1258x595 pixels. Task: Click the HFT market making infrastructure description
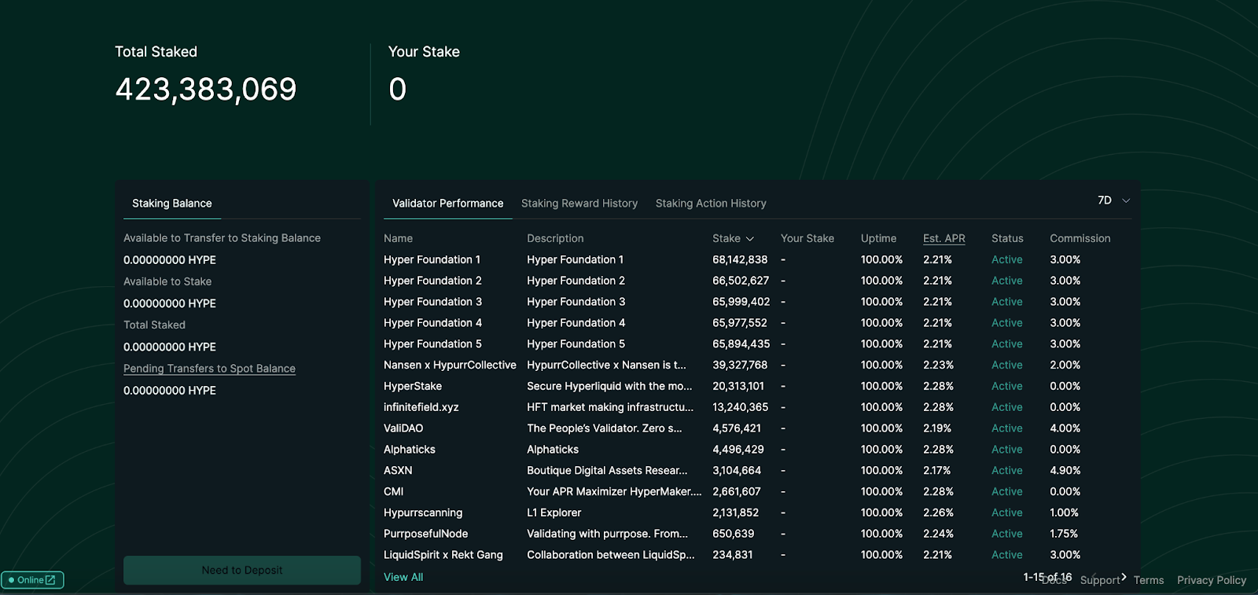(x=610, y=407)
